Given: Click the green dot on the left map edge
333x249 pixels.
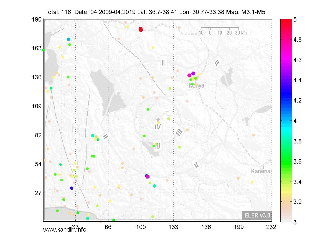Looking at the screenshot, I should coord(43,50).
